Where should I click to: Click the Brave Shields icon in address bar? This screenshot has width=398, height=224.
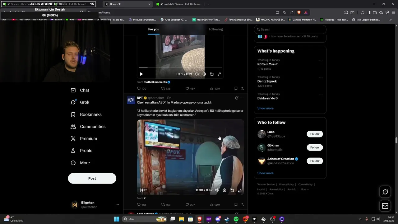pyautogui.click(x=299, y=12)
